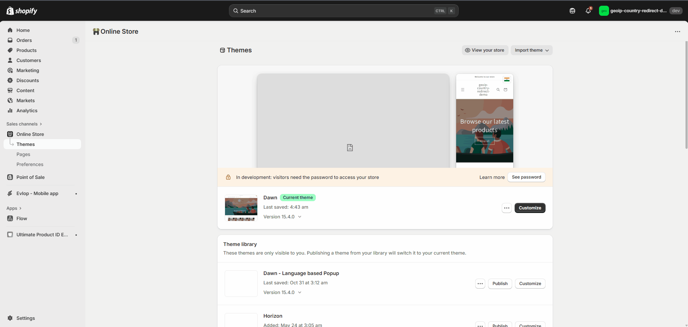Click the page-level three dots menu

click(x=677, y=32)
